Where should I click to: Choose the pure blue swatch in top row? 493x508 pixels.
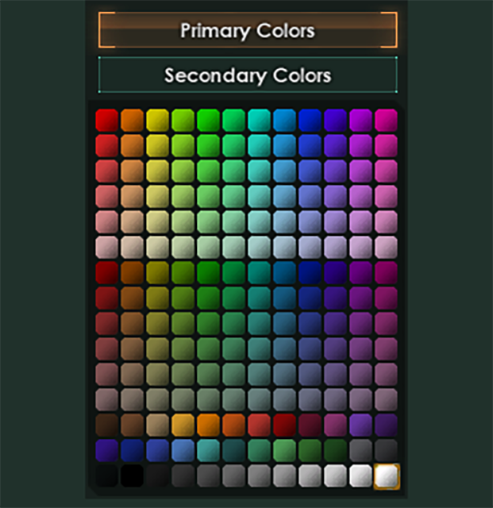click(x=310, y=120)
